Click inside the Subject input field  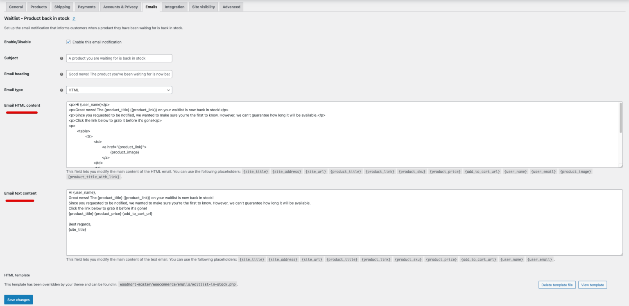pos(119,58)
